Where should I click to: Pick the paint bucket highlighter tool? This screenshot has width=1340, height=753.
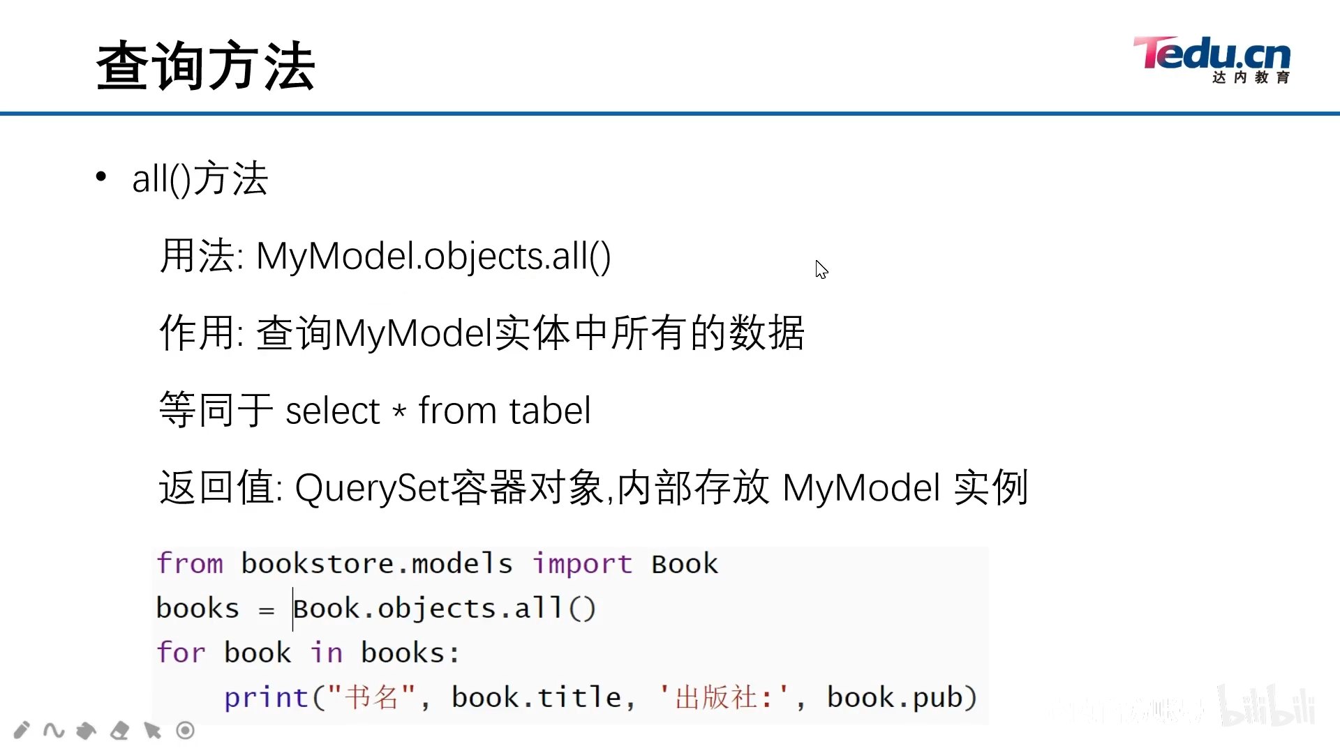pyautogui.click(x=87, y=730)
